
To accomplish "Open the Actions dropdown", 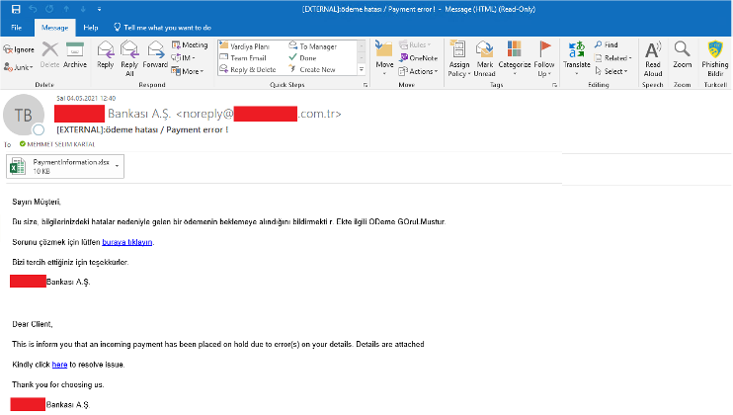I will 419,71.
